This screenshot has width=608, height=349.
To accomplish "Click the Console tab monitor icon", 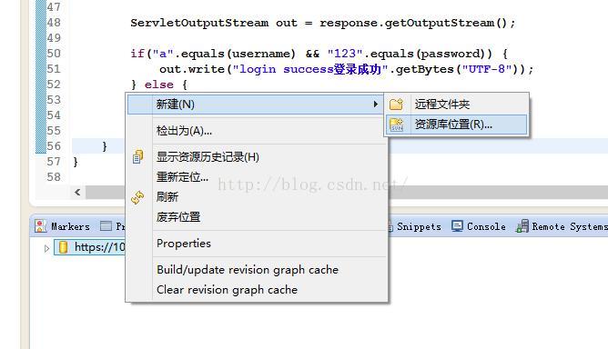I will point(457,225).
